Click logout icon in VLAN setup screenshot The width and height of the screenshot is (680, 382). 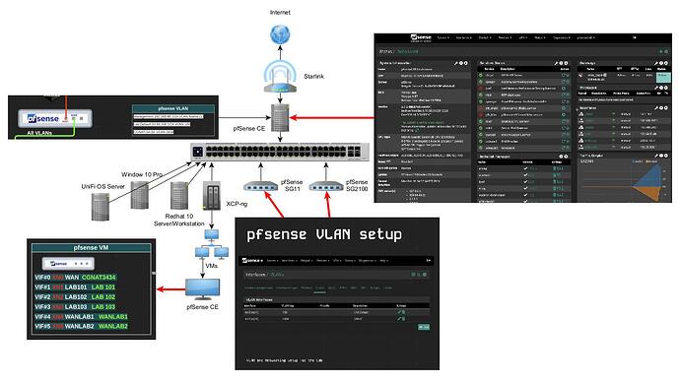[x=429, y=260]
